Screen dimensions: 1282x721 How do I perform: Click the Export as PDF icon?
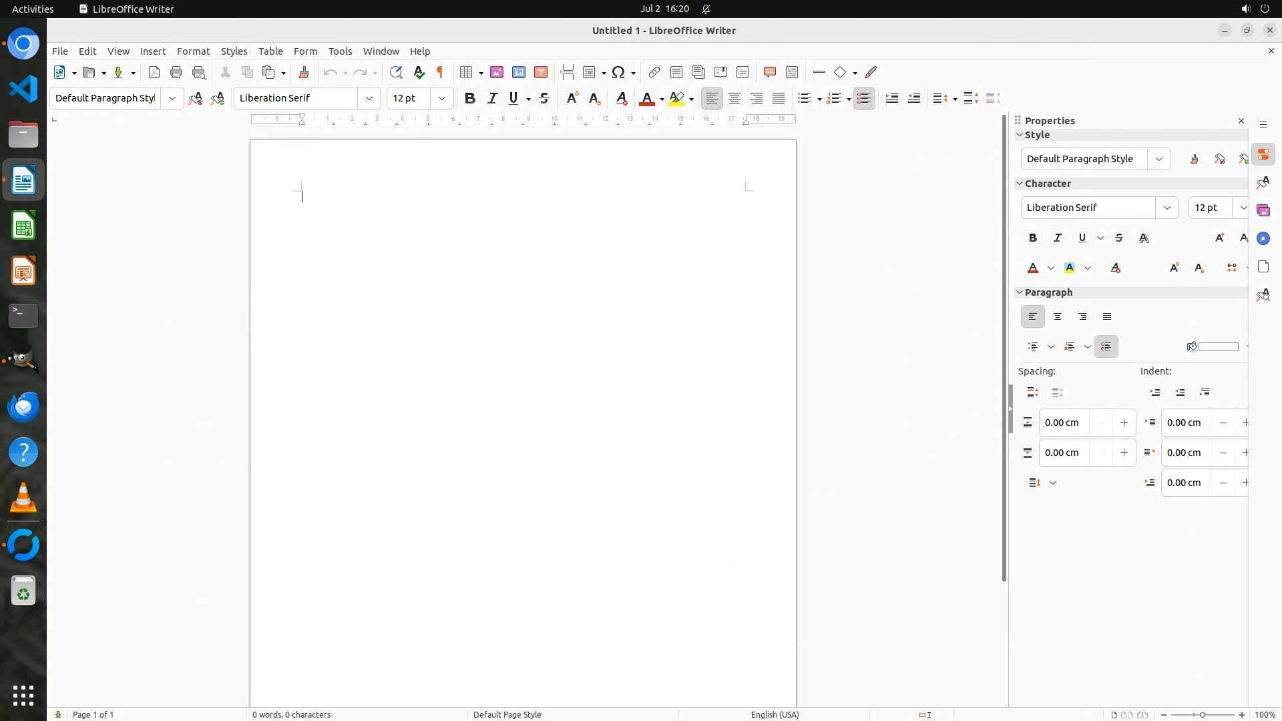click(154, 72)
